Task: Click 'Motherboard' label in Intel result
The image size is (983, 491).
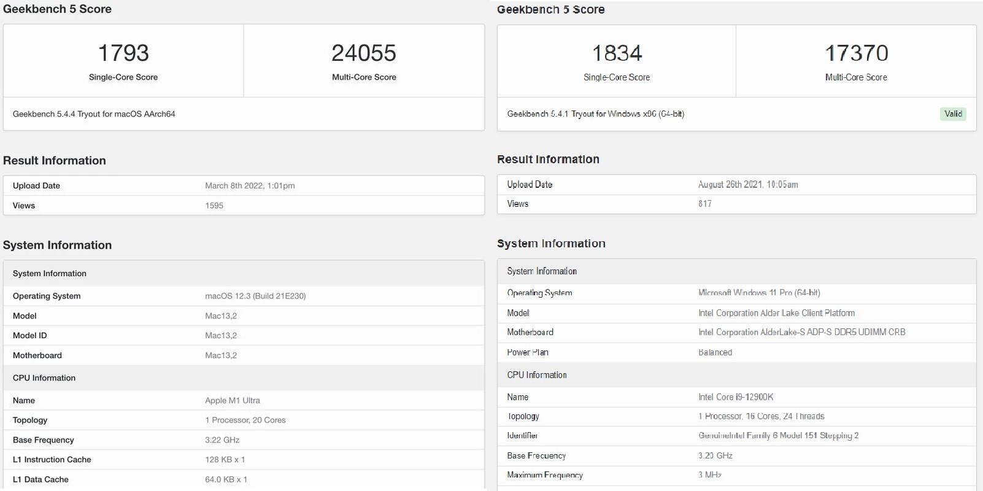Action: point(530,332)
